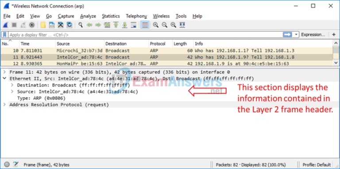Toggle auto-scroll during live capture icon

click(x=134, y=25)
